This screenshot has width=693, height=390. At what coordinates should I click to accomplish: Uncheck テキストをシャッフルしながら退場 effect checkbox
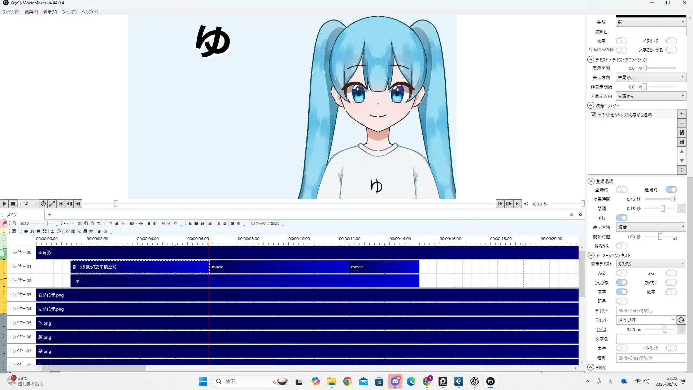click(x=593, y=115)
